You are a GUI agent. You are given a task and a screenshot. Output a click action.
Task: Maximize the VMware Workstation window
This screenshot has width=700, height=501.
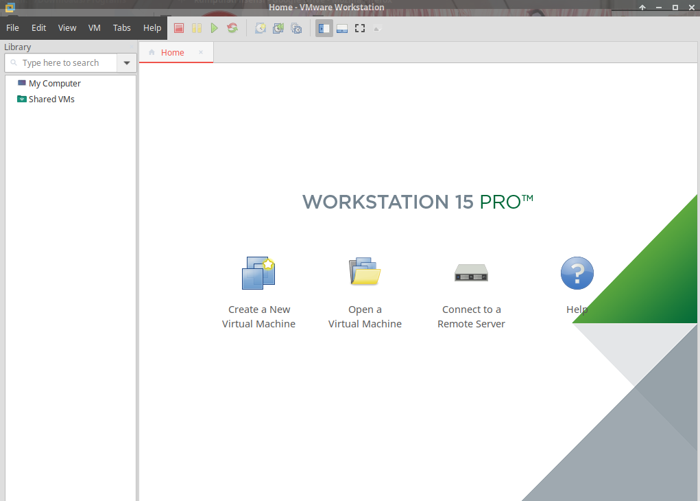click(x=675, y=8)
